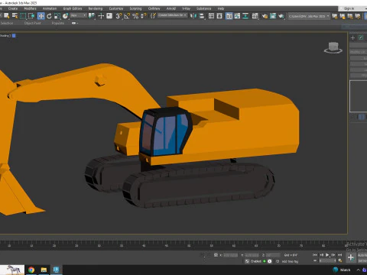Open the Modify tab in command panel

point(361,37)
